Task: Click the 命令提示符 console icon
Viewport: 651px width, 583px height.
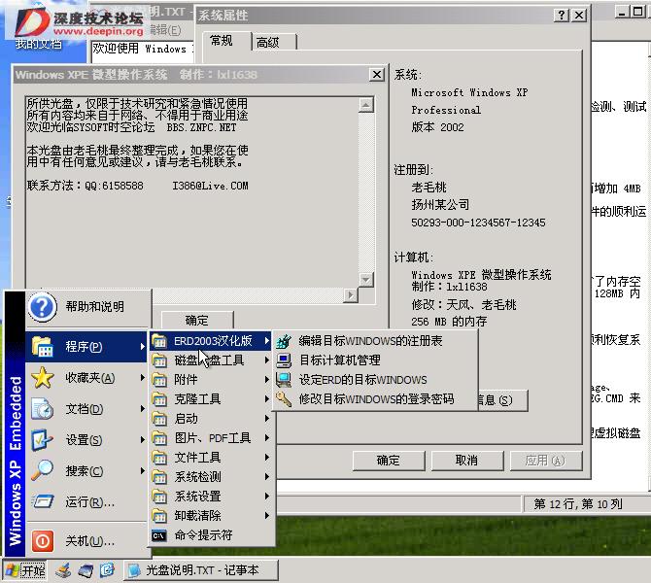Action: (159, 535)
